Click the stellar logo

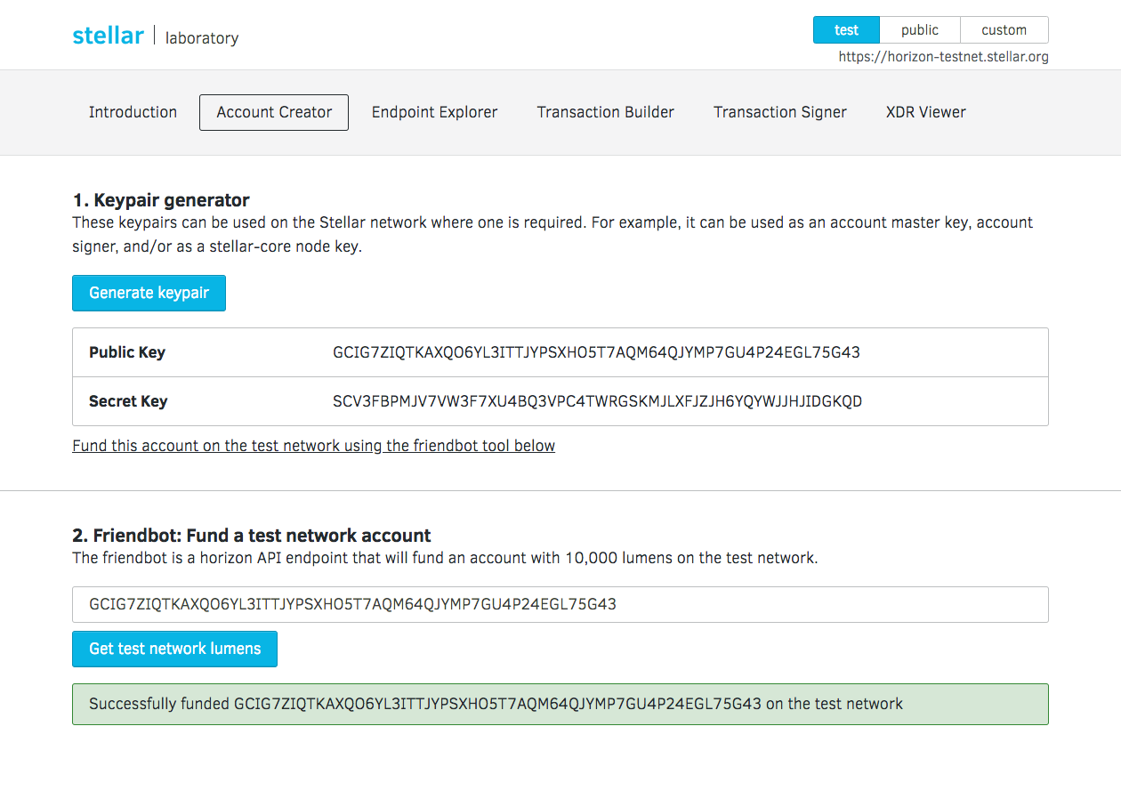click(108, 36)
